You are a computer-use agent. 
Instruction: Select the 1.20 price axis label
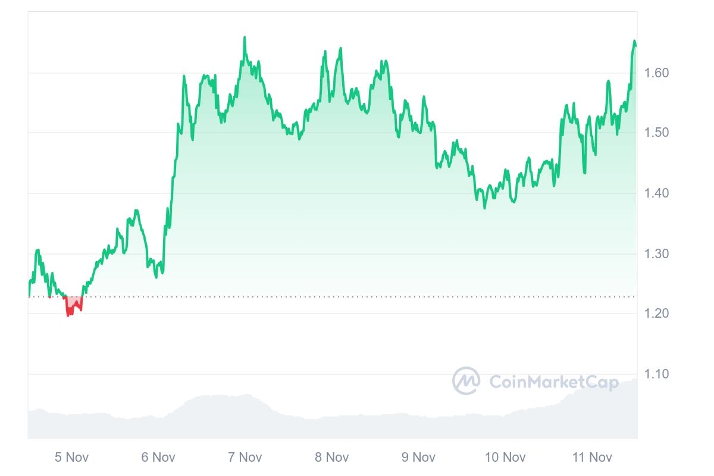657,314
